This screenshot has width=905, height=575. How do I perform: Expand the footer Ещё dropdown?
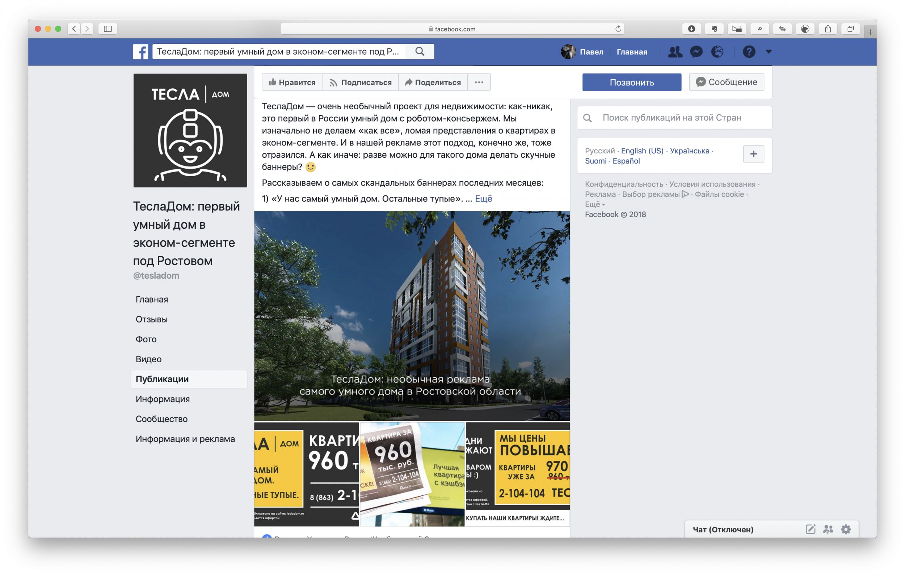(x=595, y=204)
